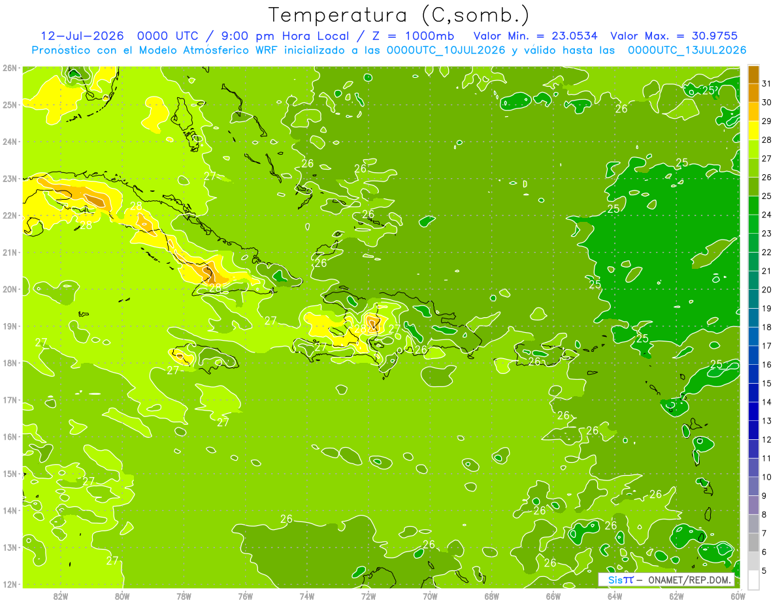Click the latitude axis label "20N"
The width and height of the screenshot is (784, 605).
(9, 289)
